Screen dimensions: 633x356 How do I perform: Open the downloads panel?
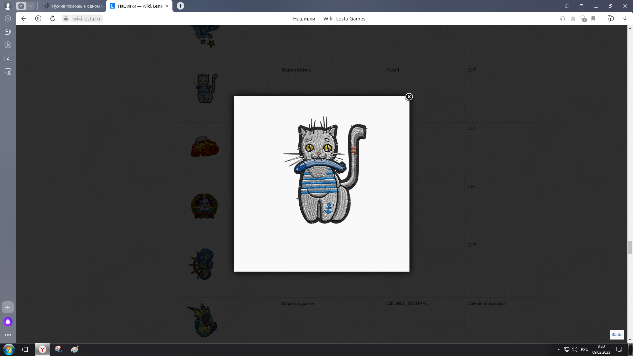click(x=625, y=18)
